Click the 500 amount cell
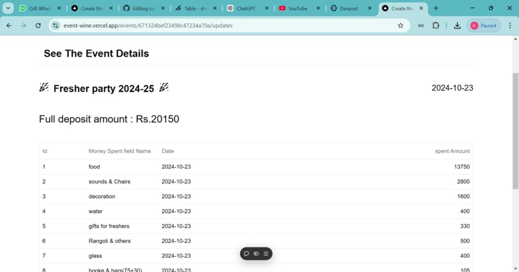The image size is (519, 272). (465, 241)
